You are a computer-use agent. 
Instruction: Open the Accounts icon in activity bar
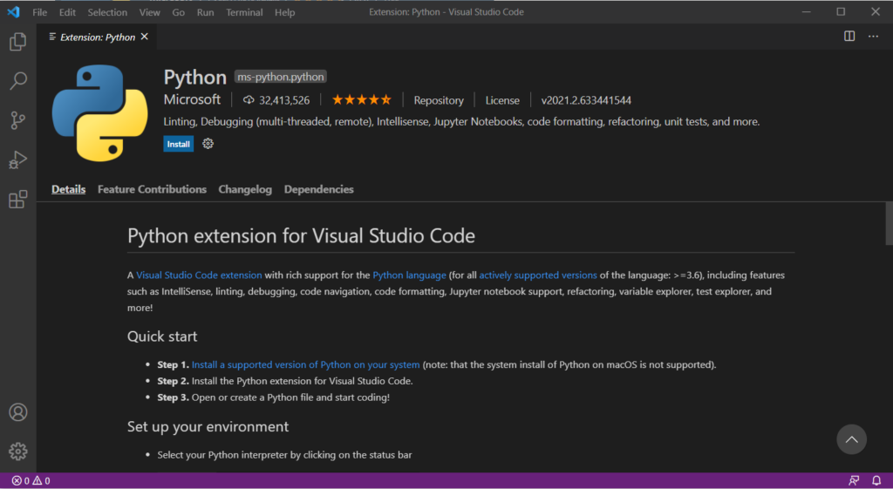[x=17, y=412]
